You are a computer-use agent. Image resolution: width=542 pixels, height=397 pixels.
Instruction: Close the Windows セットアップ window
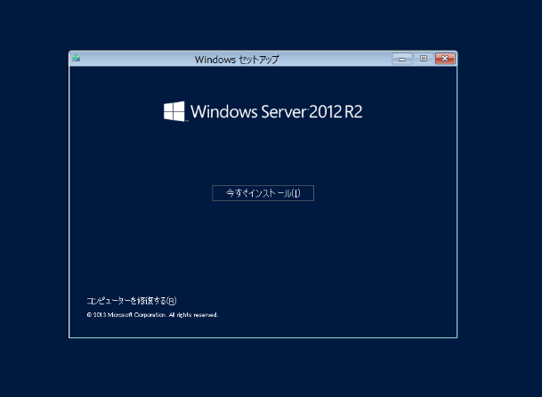pyautogui.click(x=445, y=59)
